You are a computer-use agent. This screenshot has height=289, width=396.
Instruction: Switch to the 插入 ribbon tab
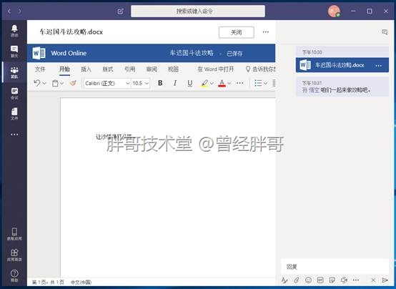pos(86,69)
